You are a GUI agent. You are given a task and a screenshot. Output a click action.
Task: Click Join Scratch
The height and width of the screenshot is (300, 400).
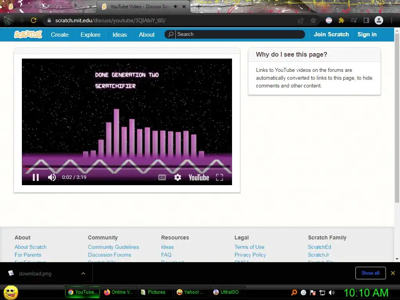pos(331,34)
